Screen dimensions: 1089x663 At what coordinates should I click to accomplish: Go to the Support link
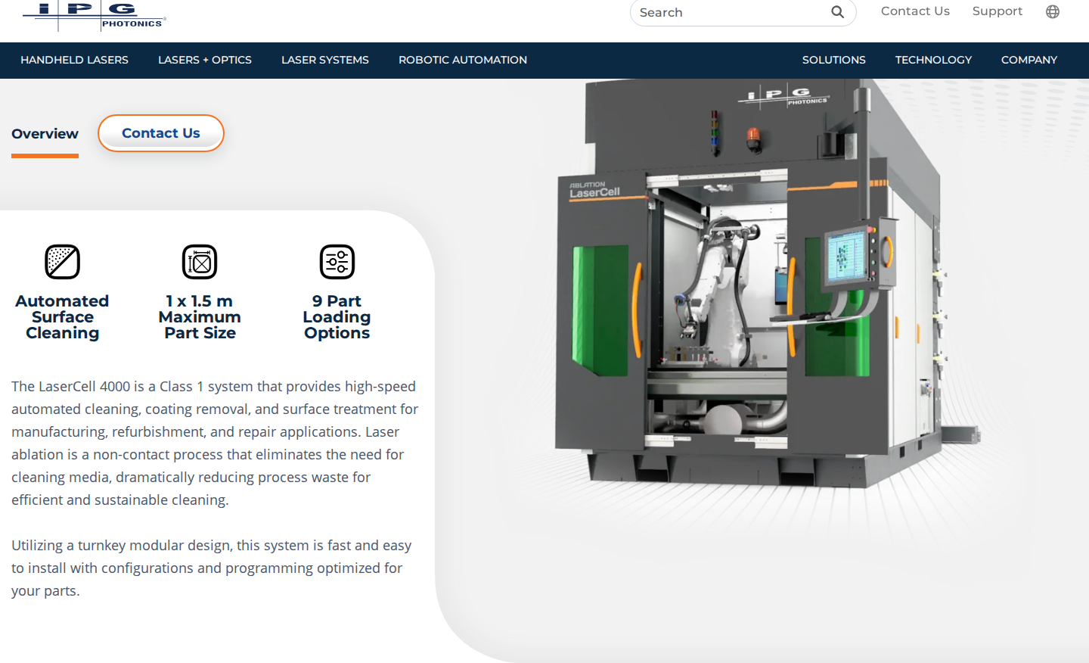coord(997,11)
